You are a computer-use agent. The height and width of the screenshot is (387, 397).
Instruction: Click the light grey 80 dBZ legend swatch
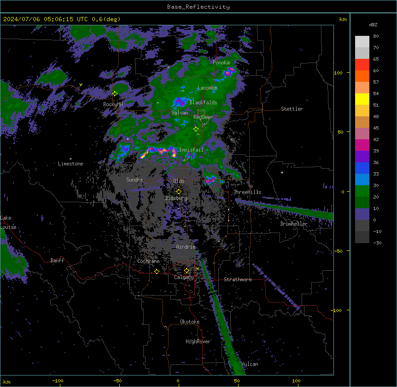point(362,42)
